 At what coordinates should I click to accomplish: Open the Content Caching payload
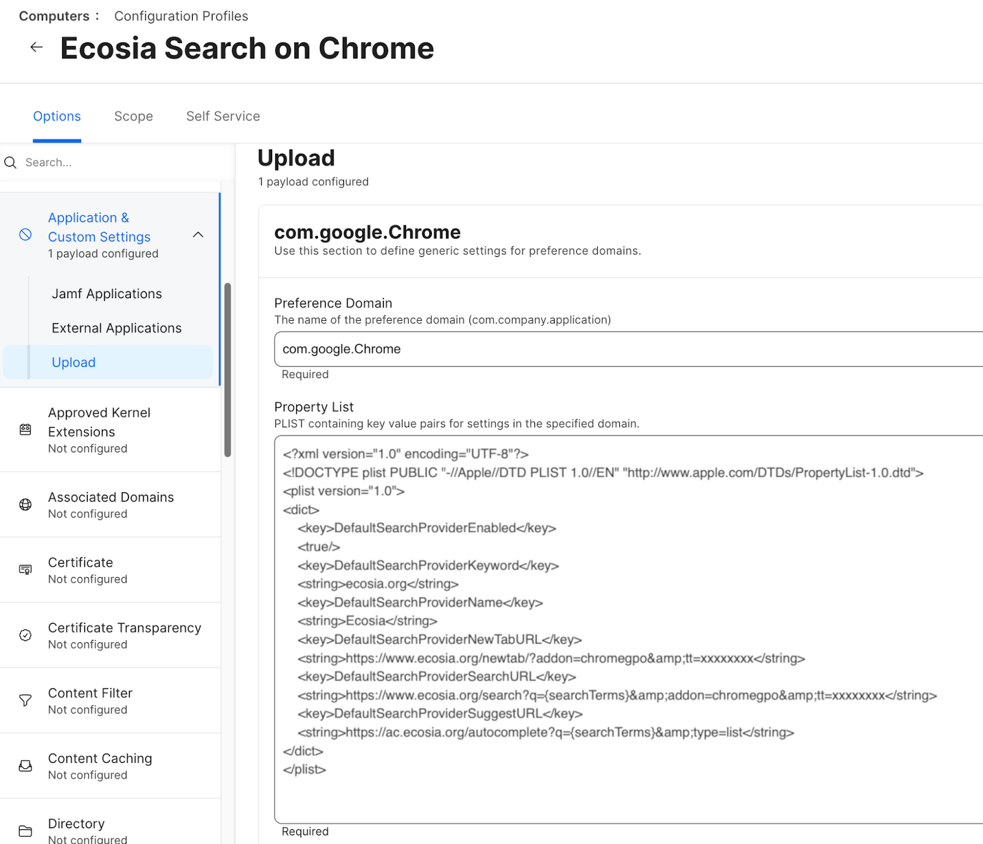(110, 766)
